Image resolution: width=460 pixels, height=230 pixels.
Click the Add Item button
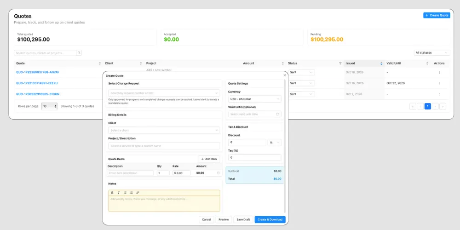click(x=209, y=159)
